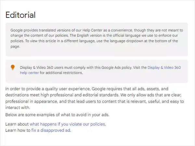Click the 'help center' link text
This screenshot has width=195, height=146.
click(29, 73)
